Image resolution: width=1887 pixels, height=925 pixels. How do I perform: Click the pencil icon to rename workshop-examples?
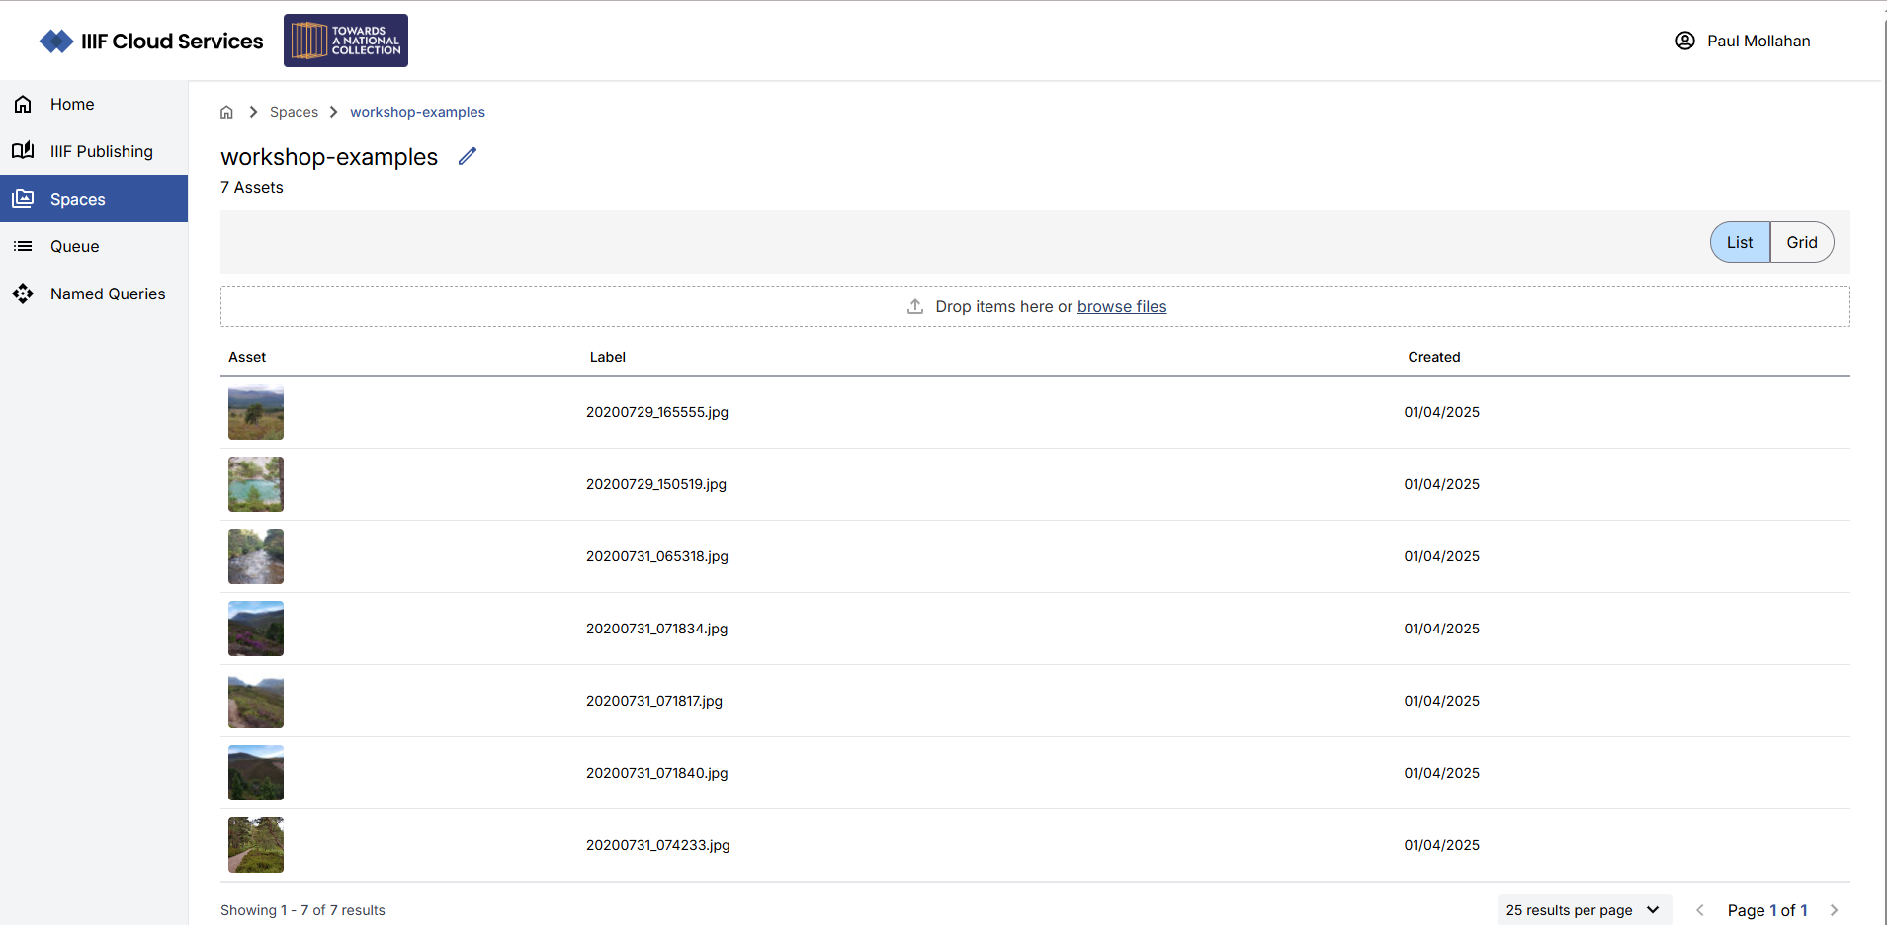pos(468,156)
